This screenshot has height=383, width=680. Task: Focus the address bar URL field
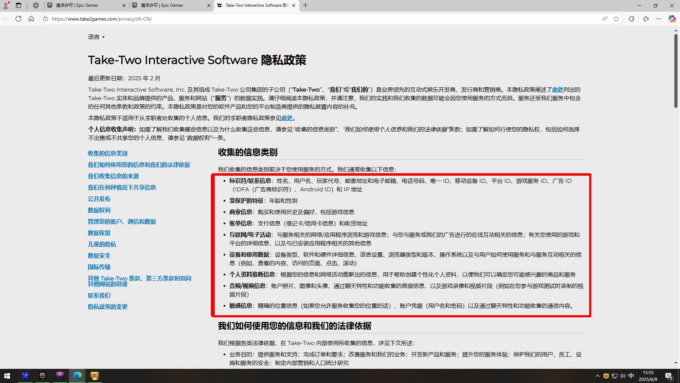pyautogui.click(x=319, y=19)
